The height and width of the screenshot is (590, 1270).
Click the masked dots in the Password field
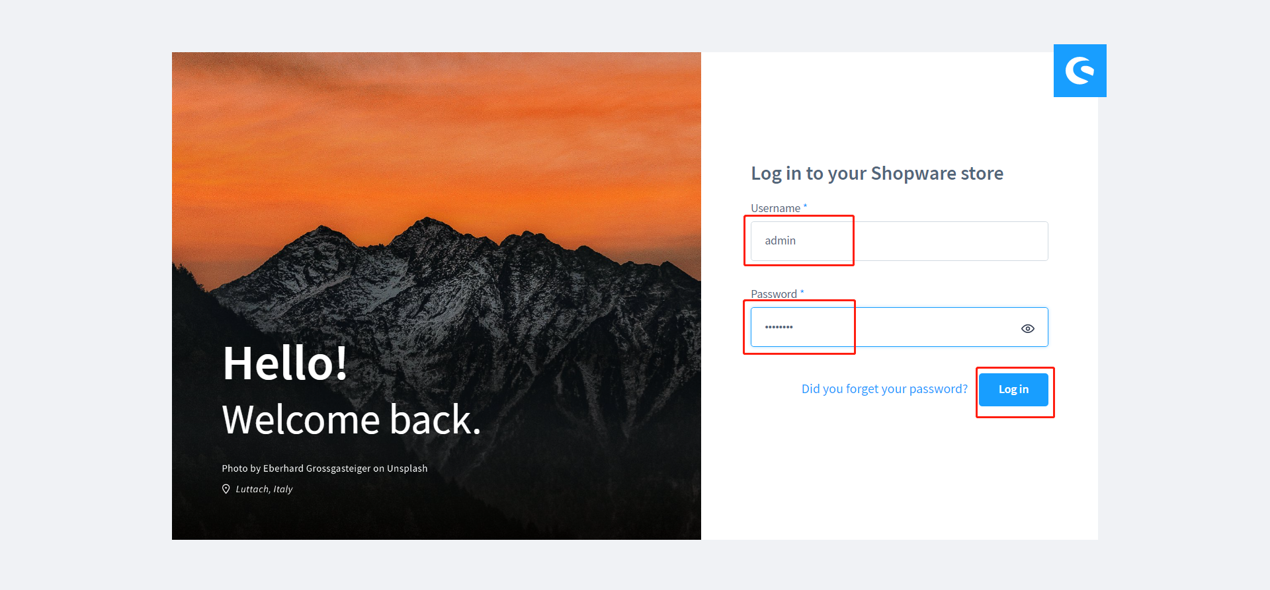[779, 327]
